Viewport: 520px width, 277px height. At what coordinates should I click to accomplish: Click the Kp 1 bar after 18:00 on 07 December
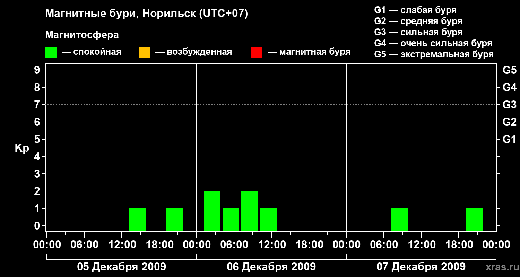474,220
